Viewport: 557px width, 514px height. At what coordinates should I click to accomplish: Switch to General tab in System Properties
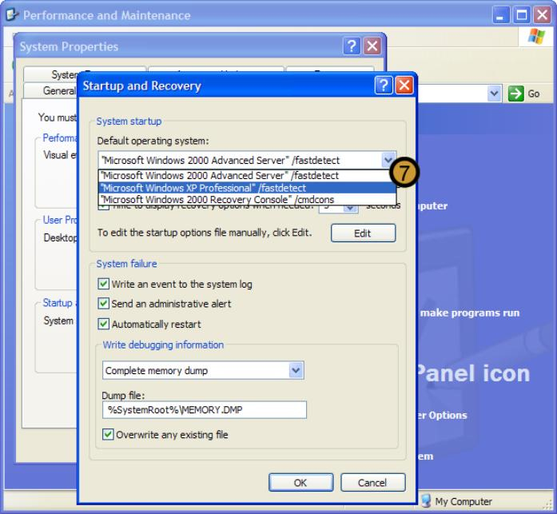point(50,91)
